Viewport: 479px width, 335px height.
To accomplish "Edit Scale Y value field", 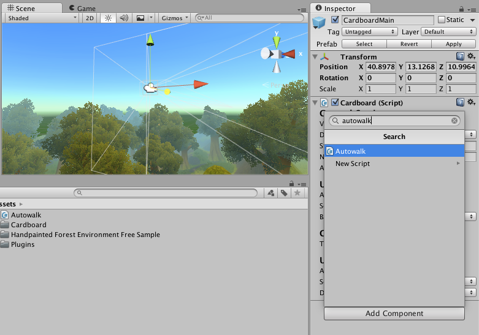I will point(421,89).
